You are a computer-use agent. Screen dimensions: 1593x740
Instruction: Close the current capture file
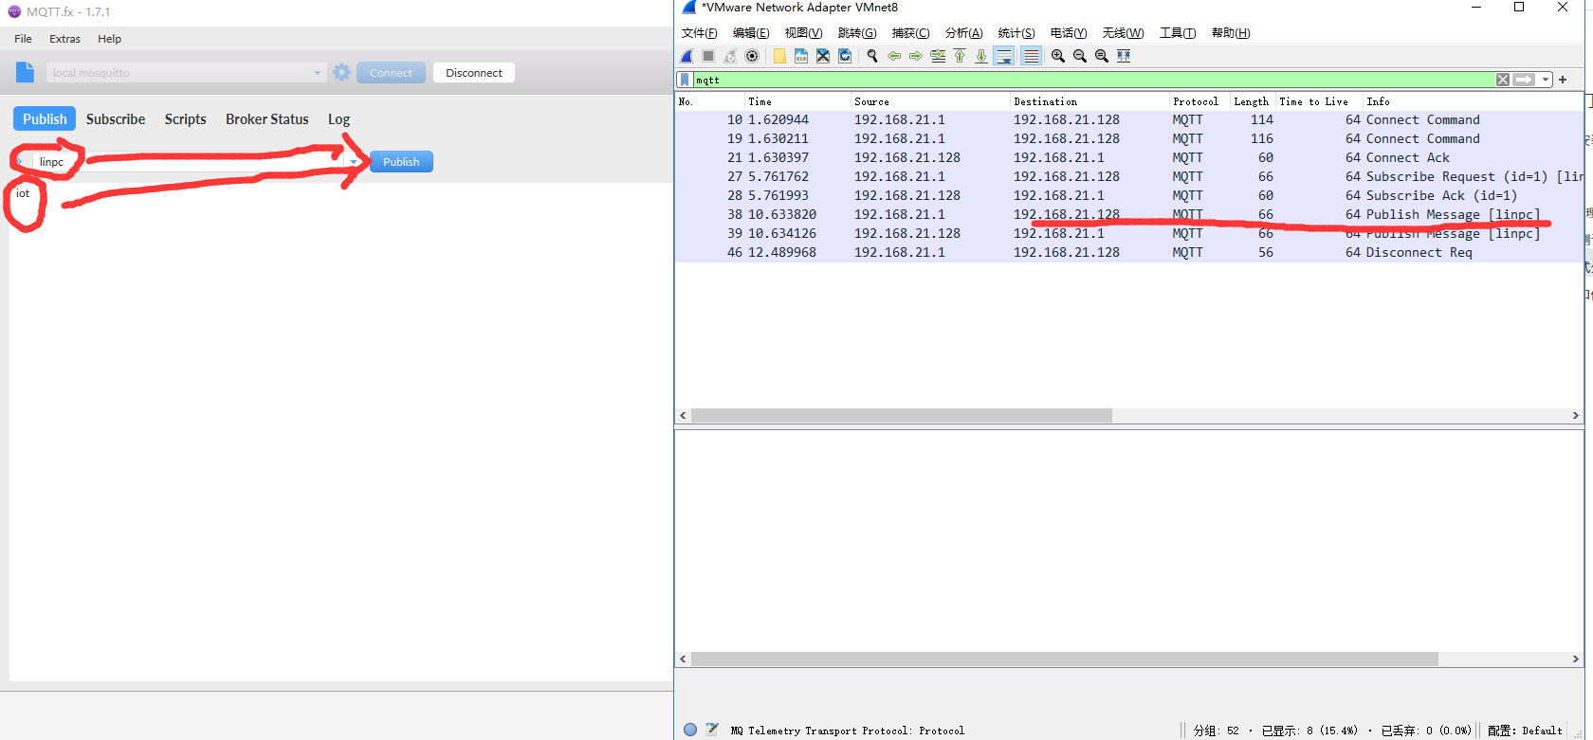(823, 56)
